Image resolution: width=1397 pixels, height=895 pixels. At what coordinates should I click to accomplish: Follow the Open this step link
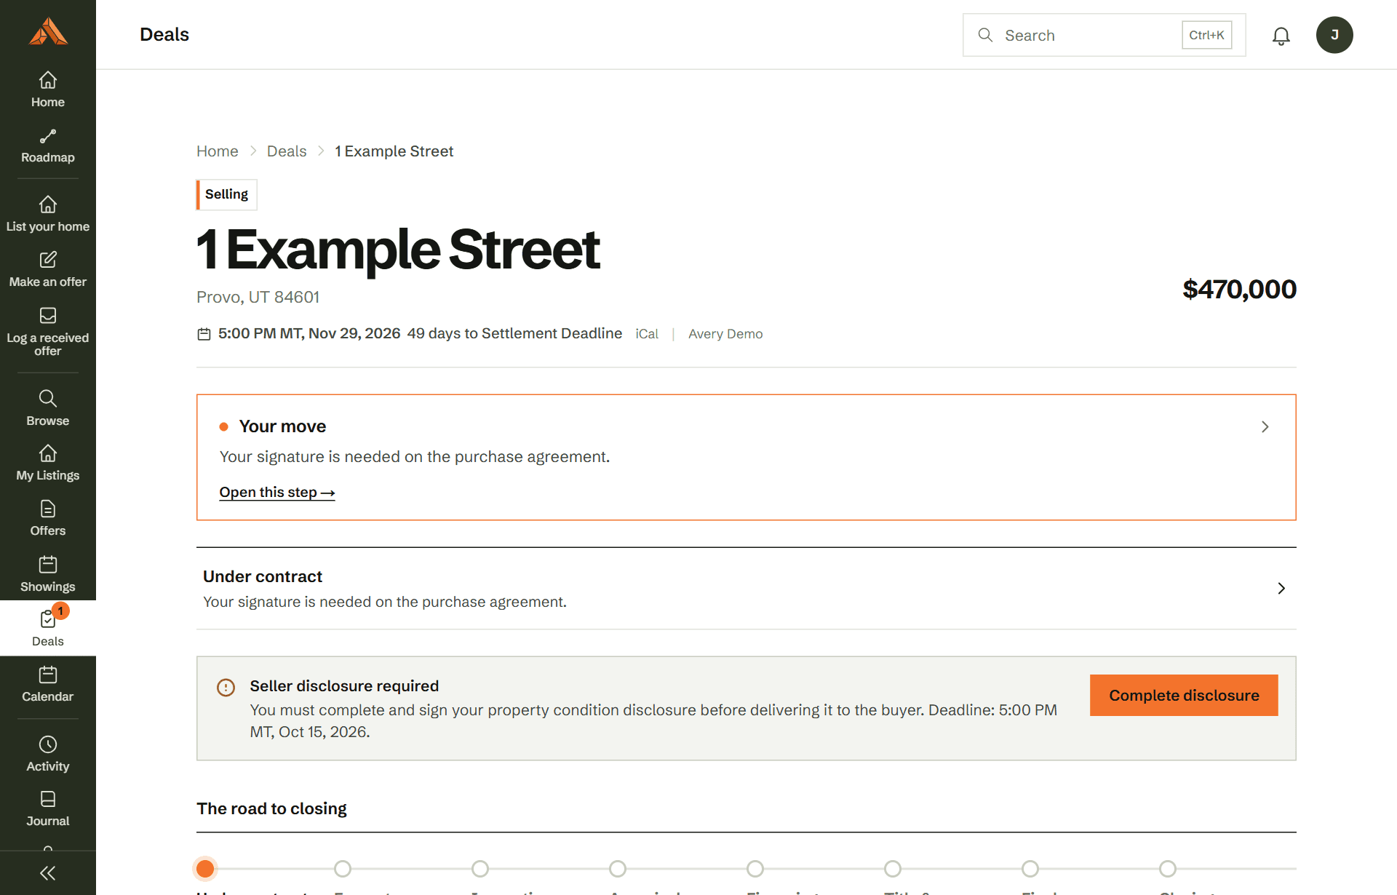pyautogui.click(x=277, y=493)
